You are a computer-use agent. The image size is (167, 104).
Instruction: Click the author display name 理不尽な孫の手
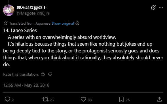(32, 8)
